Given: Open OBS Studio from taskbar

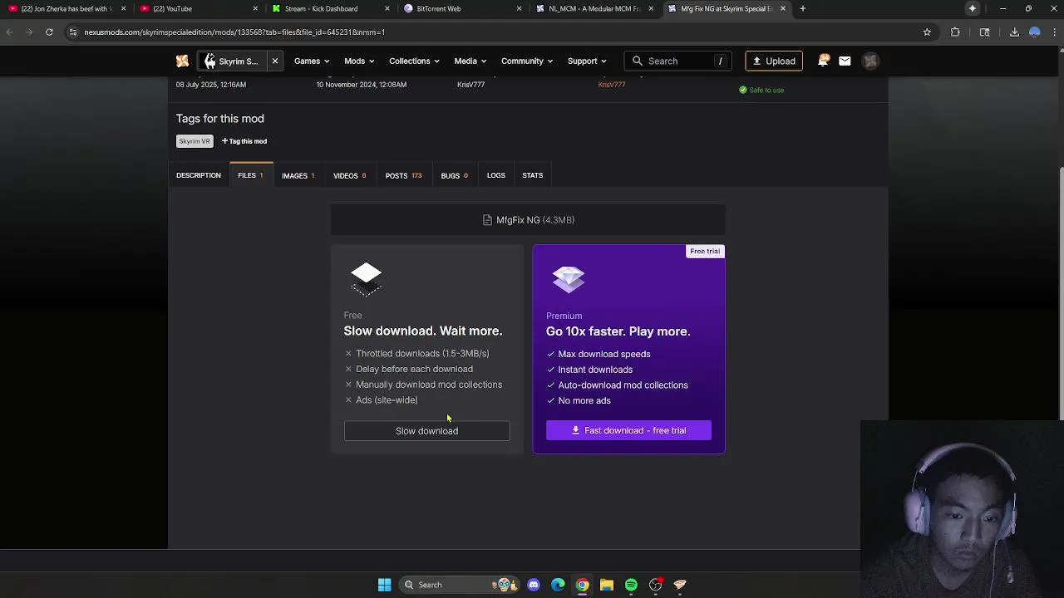Looking at the screenshot, I should tap(656, 585).
